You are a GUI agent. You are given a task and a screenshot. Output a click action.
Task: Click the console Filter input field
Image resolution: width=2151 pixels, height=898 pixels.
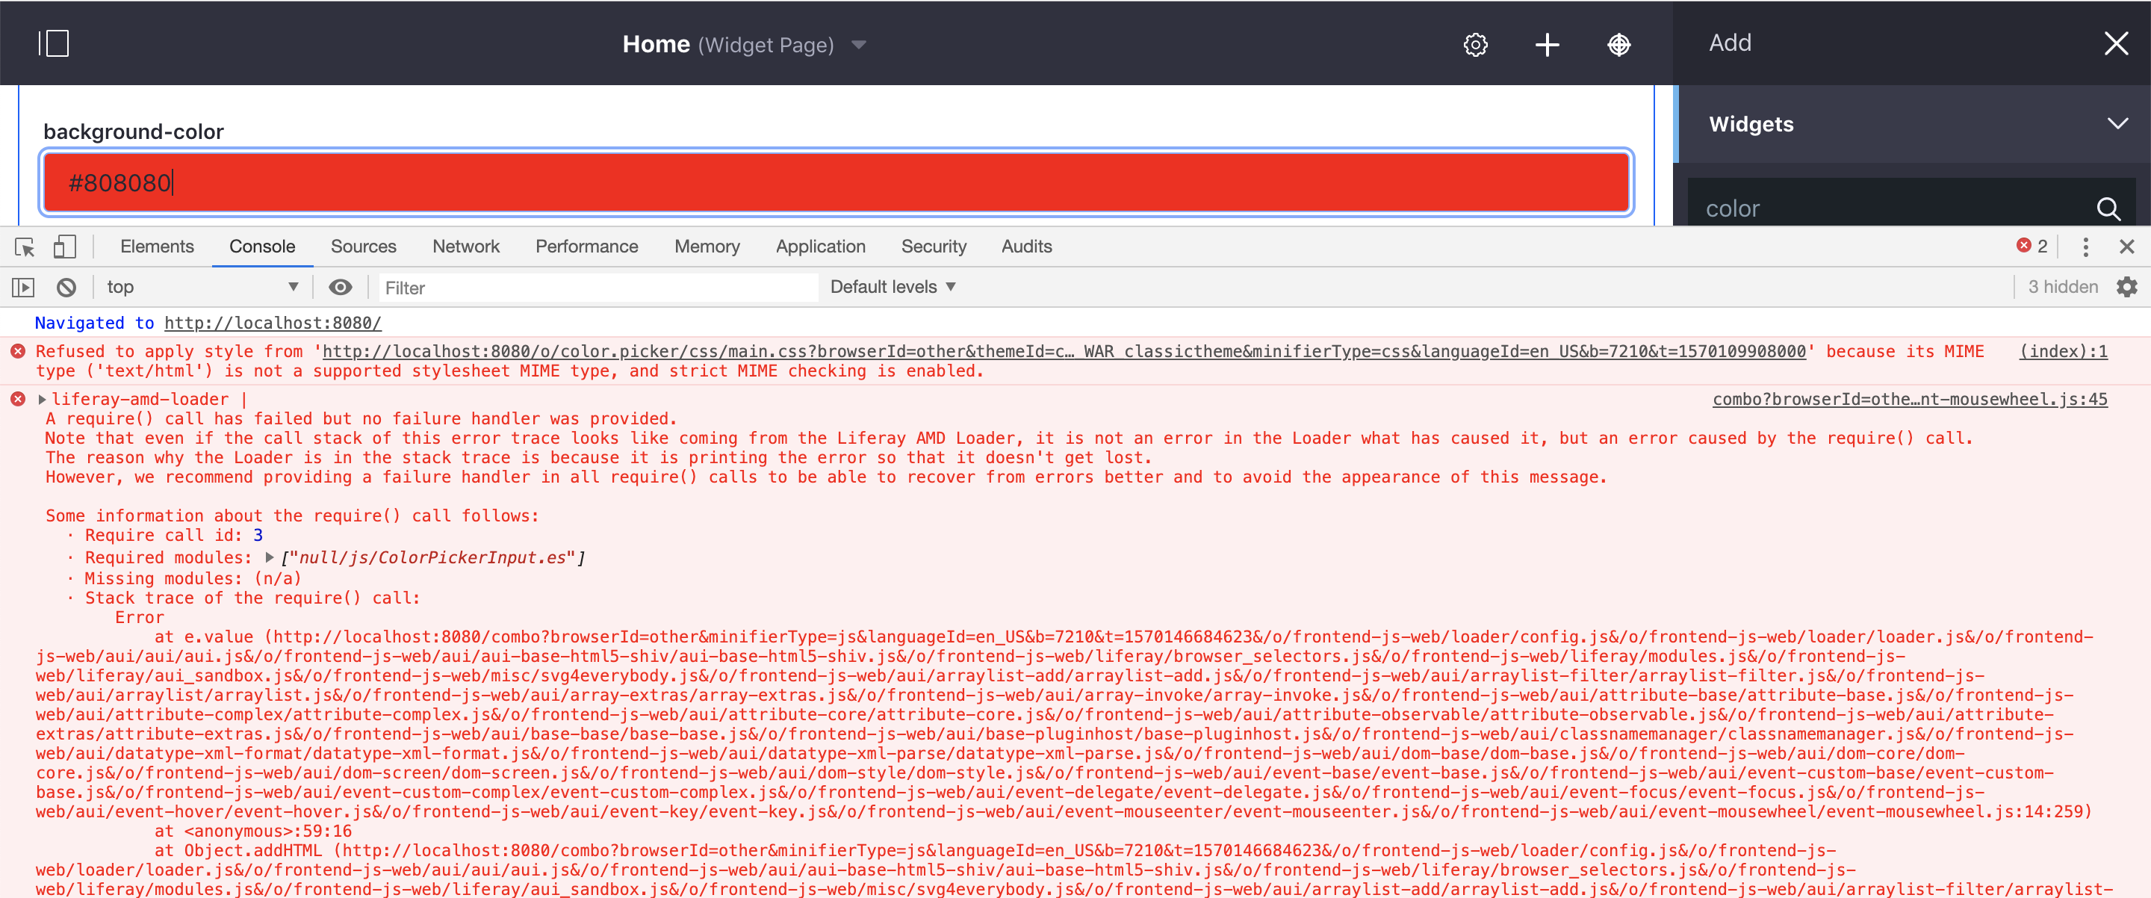pos(597,288)
